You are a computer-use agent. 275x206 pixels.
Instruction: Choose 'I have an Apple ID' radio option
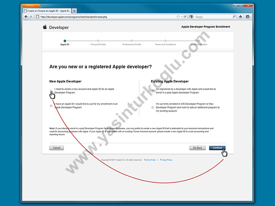tap(51, 106)
